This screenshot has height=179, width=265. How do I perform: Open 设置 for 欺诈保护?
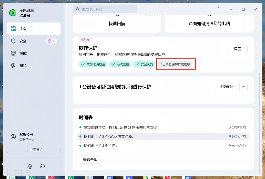[x=237, y=49]
